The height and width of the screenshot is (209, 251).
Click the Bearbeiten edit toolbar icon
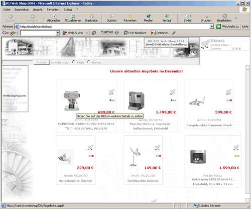(225, 16)
